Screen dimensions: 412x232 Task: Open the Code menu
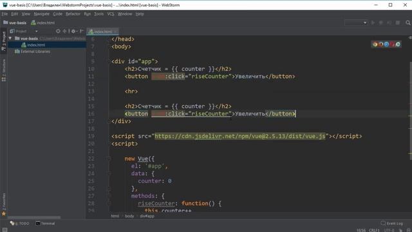coord(57,14)
